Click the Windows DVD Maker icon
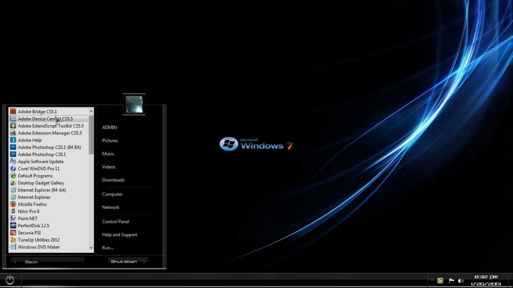513x288 pixels. coord(13,247)
